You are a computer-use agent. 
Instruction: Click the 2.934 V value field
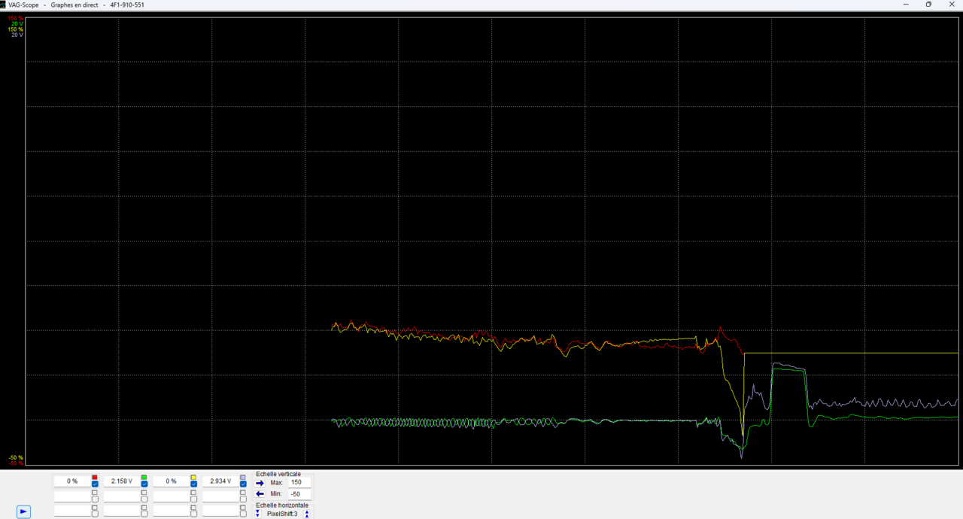tap(220, 481)
